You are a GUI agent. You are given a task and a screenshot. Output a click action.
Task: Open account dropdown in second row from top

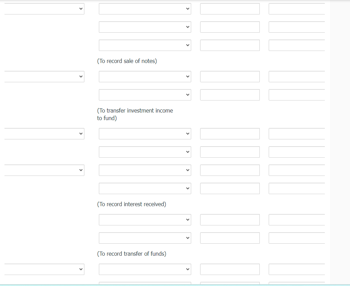[145, 27]
